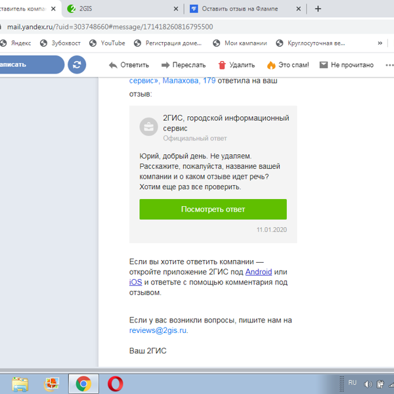Open the Android app link

point(259,272)
